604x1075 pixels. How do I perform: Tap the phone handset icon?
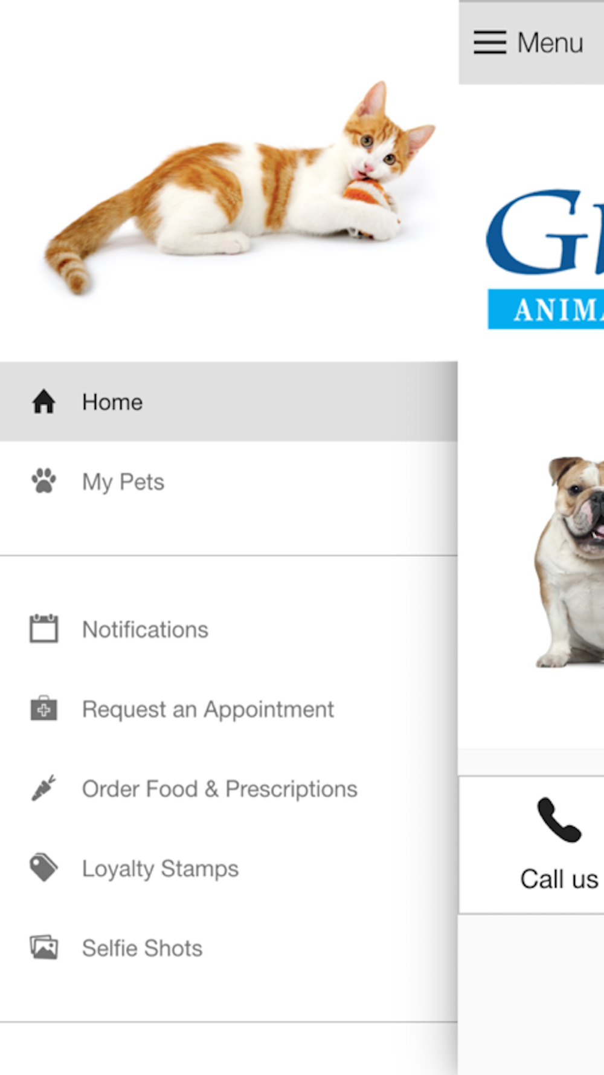point(559,820)
